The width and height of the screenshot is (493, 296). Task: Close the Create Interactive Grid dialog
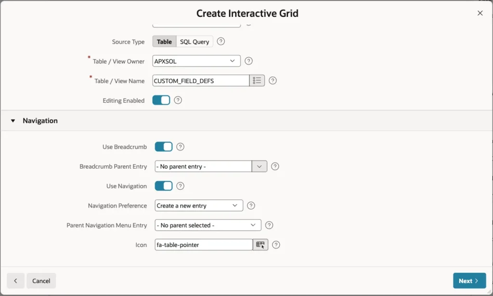(480, 13)
